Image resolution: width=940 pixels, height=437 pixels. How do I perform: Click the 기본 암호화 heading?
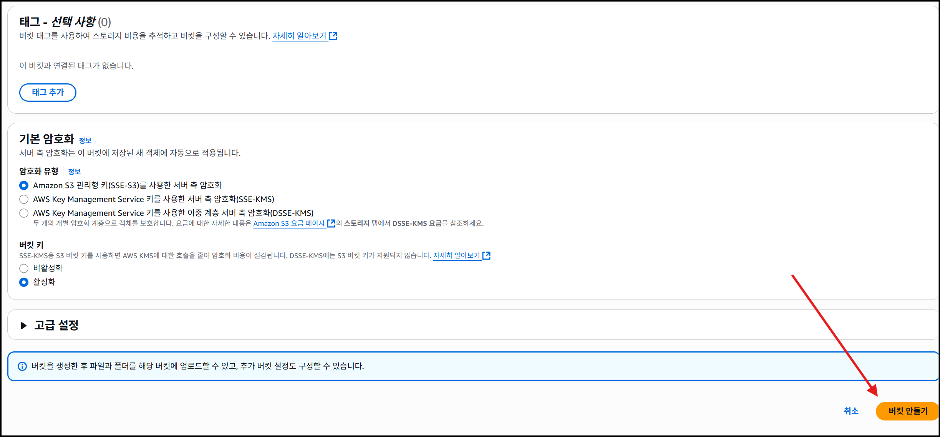(47, 139)
